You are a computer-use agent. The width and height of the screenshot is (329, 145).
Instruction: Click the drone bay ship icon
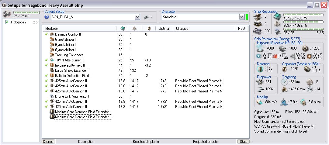pyautogui.click(x=6, y=14)
